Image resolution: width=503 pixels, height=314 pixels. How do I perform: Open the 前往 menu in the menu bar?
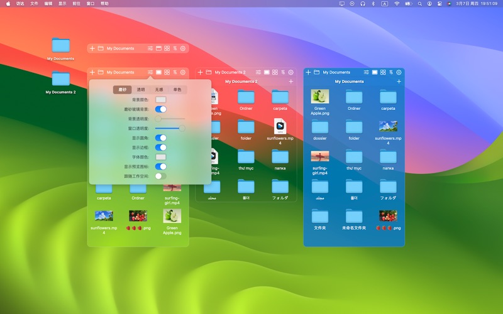coord(76,4)
